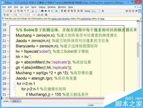Dismiss the Cell Mode information bar

pos(140,19)
